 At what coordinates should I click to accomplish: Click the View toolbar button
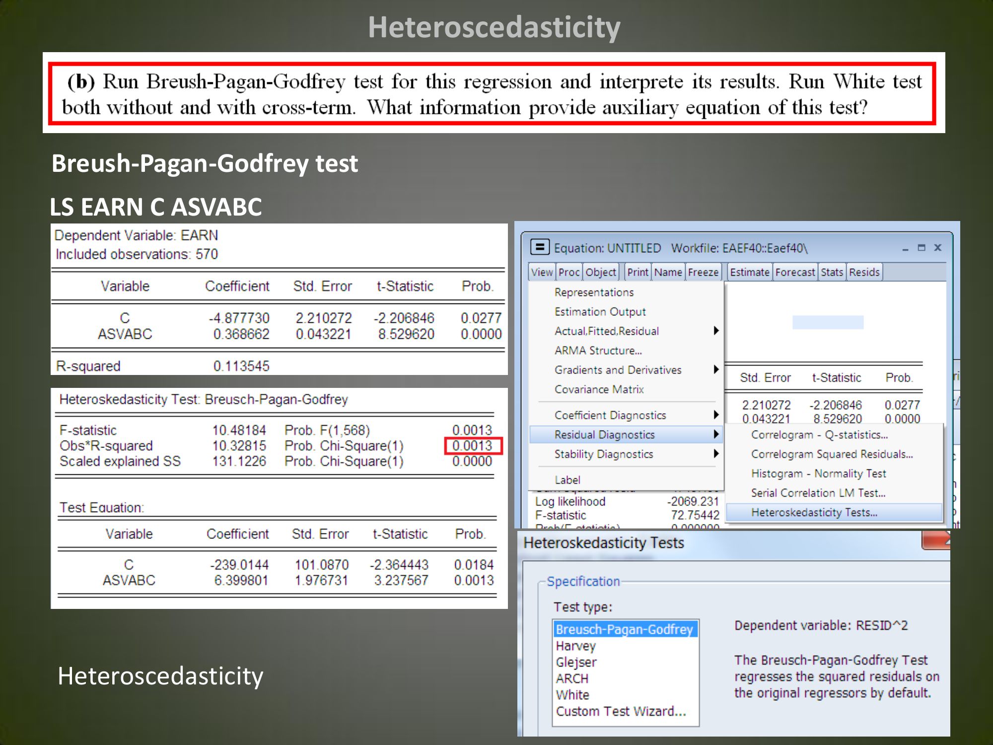point(541,272)
